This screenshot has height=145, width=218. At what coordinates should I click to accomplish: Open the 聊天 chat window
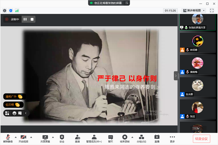pos(111,139)
